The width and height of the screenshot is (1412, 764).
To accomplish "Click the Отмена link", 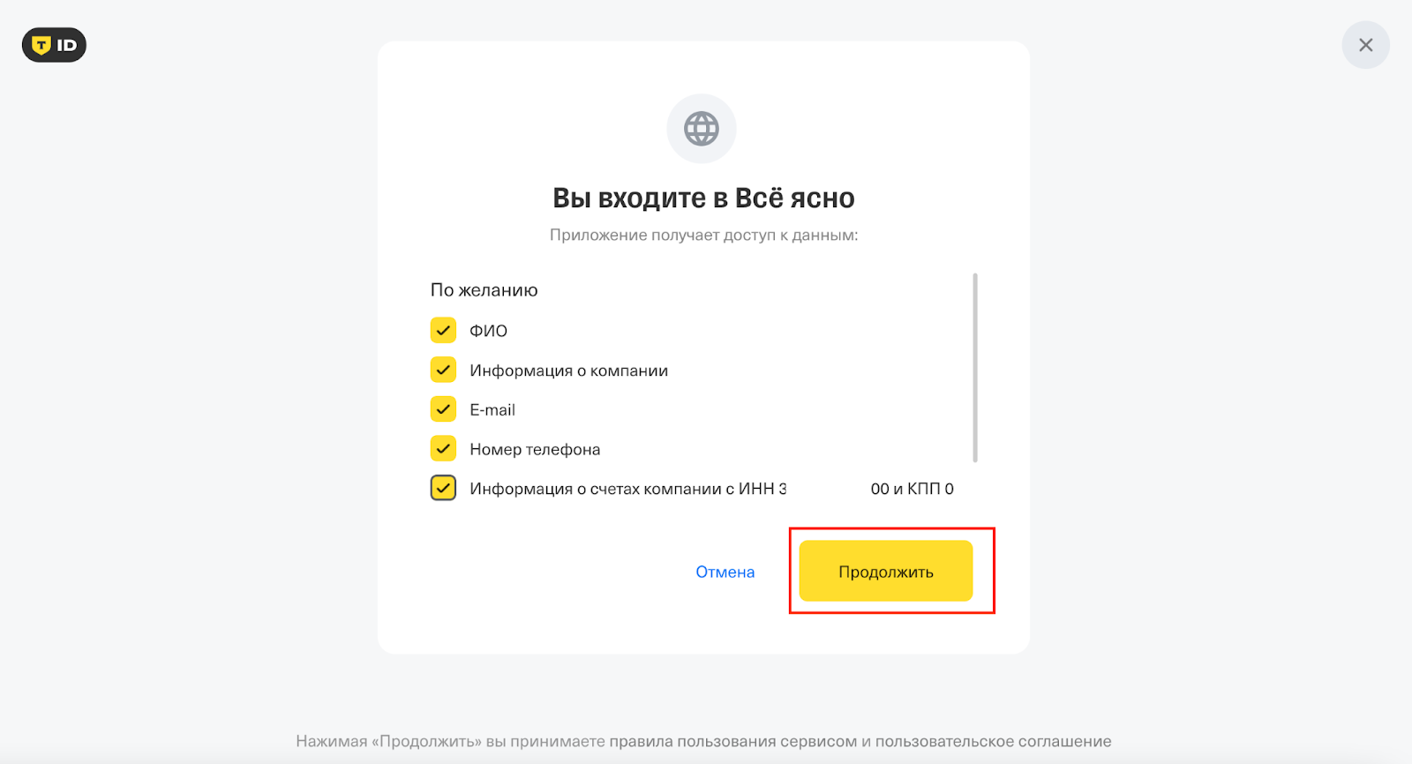I will coord(725,572).
